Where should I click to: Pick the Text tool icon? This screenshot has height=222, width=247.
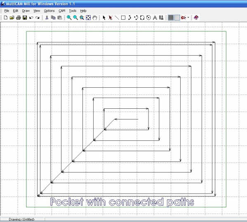155,18
